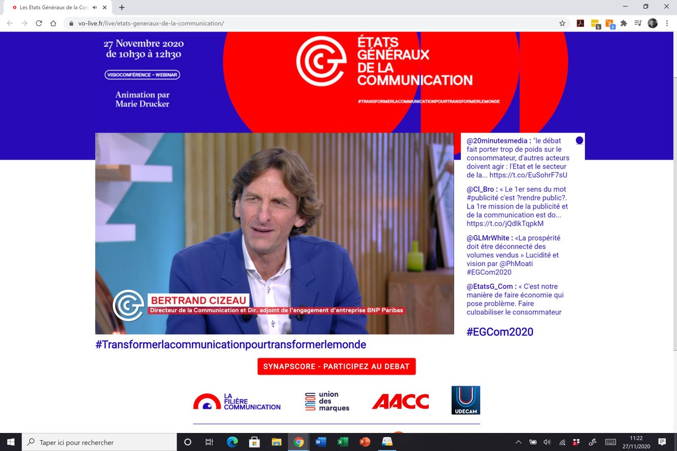Open the Dropbox tray icon
This screenshot has width=677, height=451.
coord(576,442)
